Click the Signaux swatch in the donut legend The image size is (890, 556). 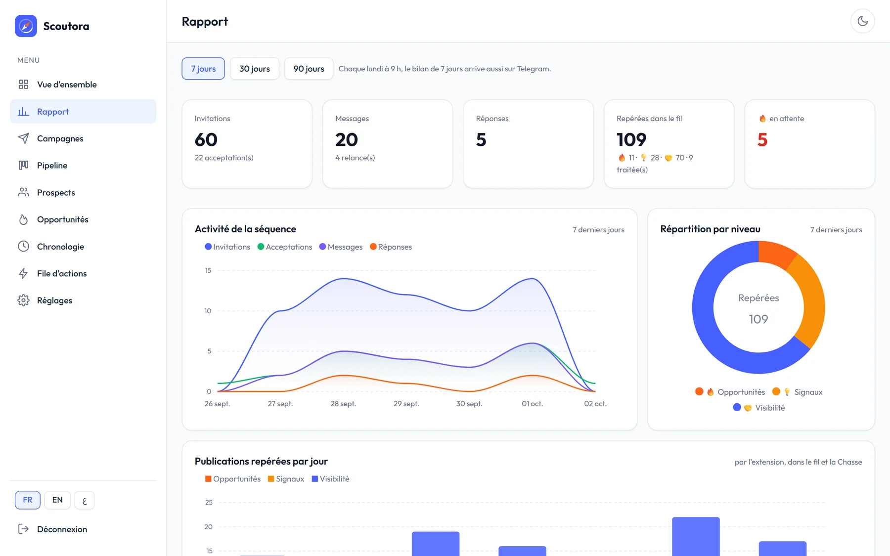[x=776, y=391]
